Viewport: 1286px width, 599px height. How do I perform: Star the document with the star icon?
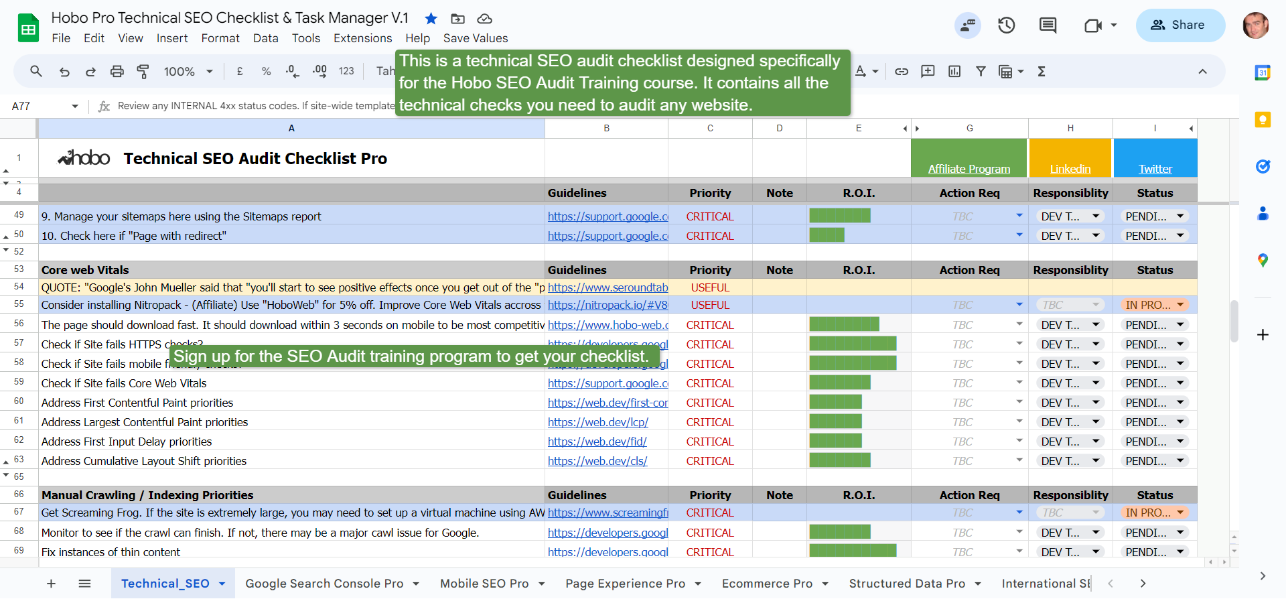[x=431, y=19]
